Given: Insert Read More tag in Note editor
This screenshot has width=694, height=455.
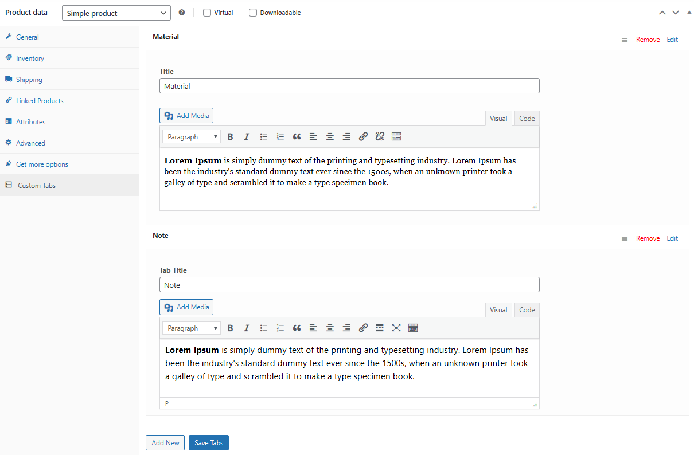Looking at the screenshot, I should [x=380, y=328].
